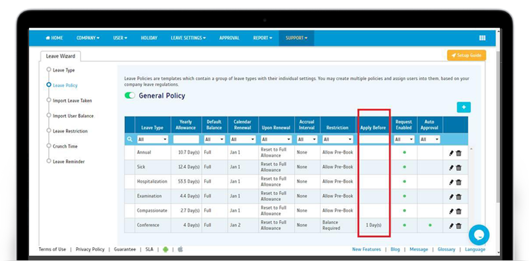Click the '1 Day(s)' cell for Conference
The image size is (529, 261).
(x=374, y=225)
